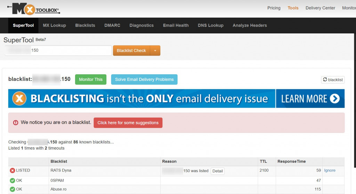Click the TTL value 2100
Screen dimensions: 356x194
pos(264,170)
